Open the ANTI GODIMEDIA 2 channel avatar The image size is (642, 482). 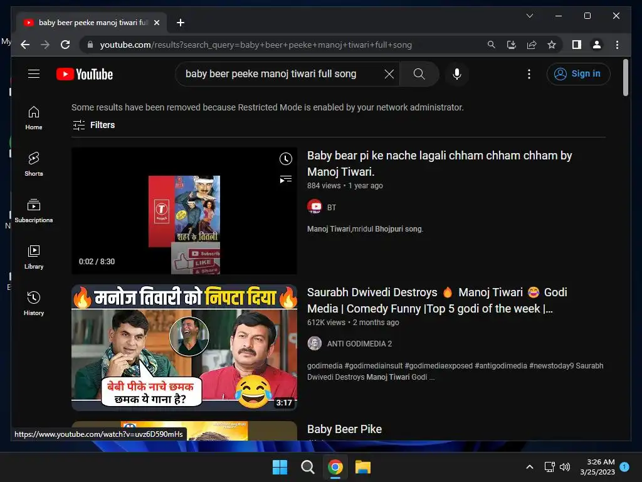point(315,343)
